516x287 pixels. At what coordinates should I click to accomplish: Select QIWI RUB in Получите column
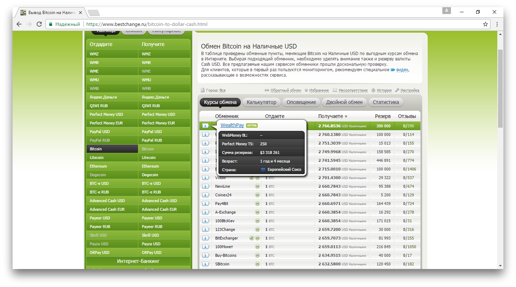[x=164, y=106]
